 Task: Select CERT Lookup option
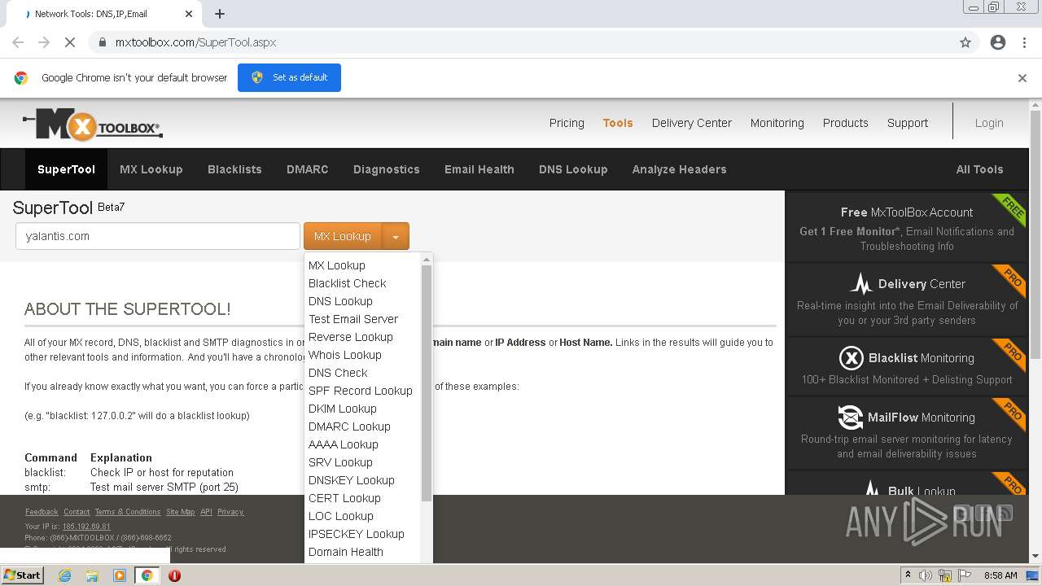pos(344,498)
